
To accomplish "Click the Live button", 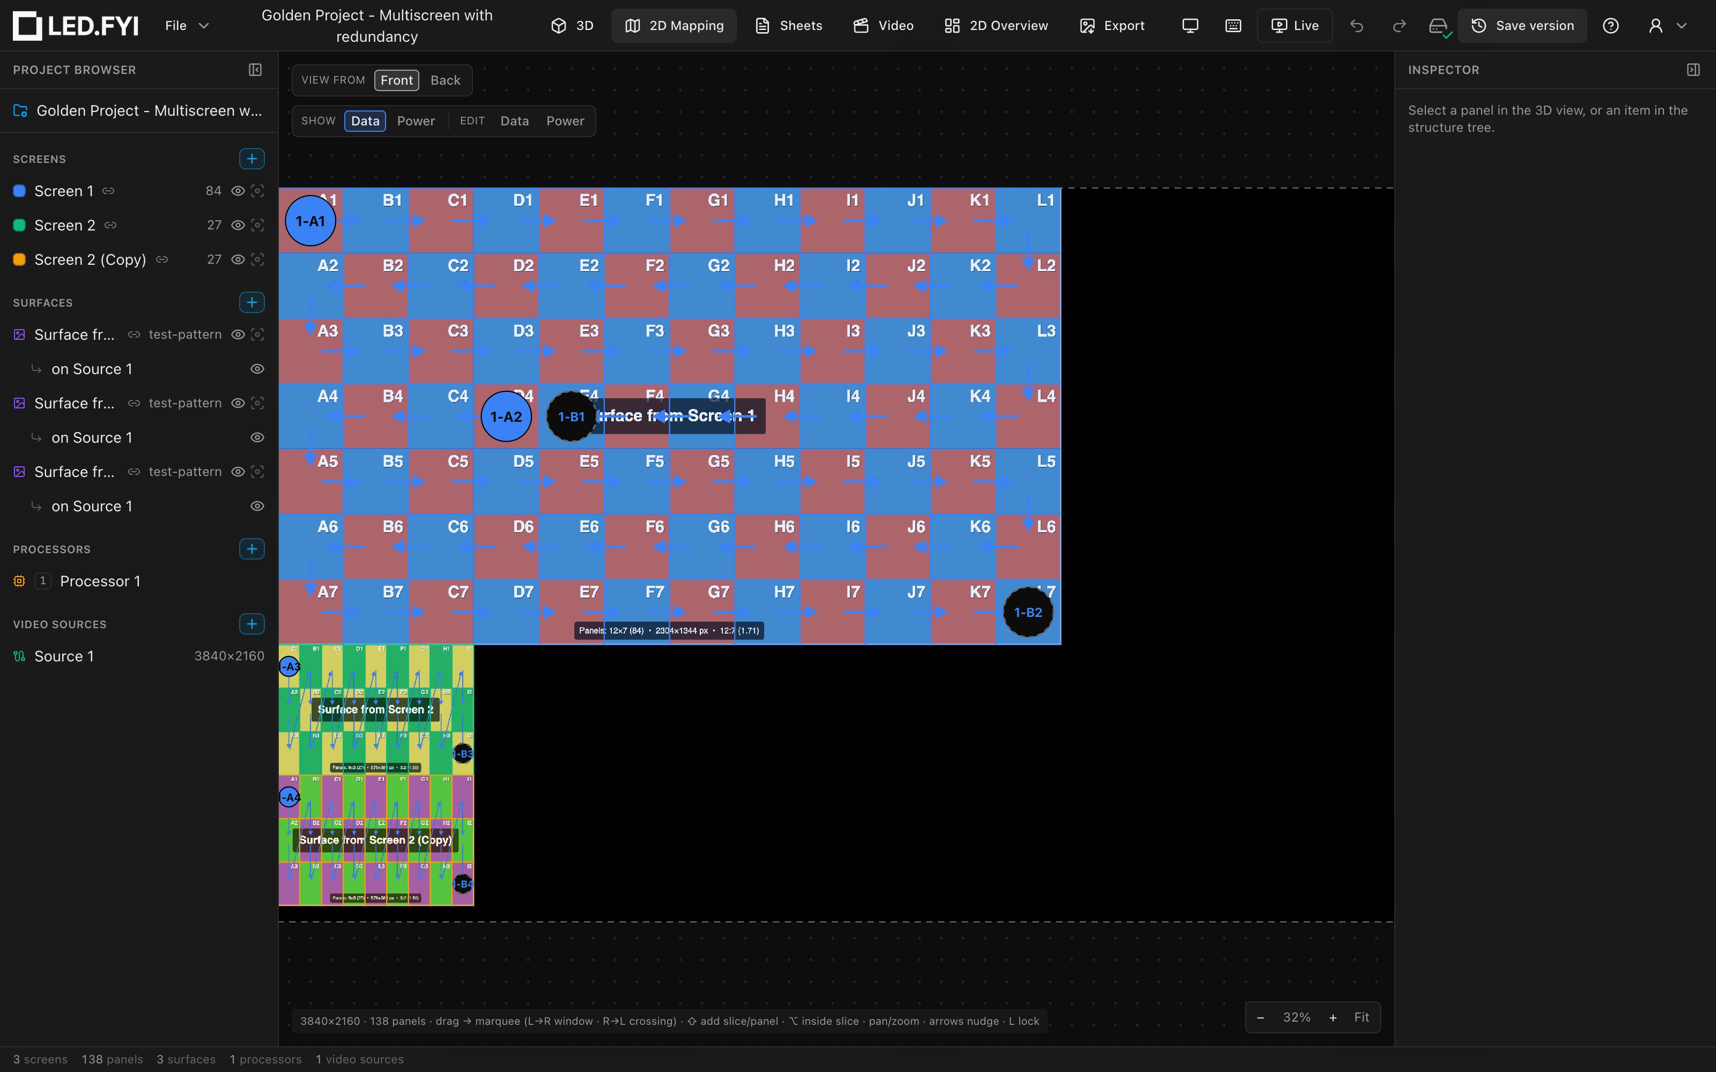I will [x=1295, y=26].
